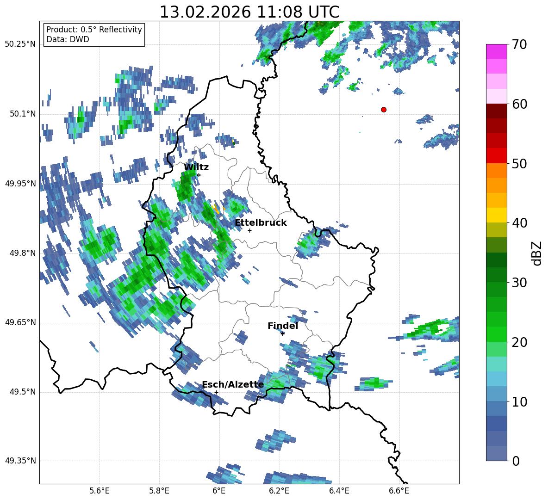548x500 pixels.
Task: Click the 20 tick on colorbar
Action: pos(519,342)
